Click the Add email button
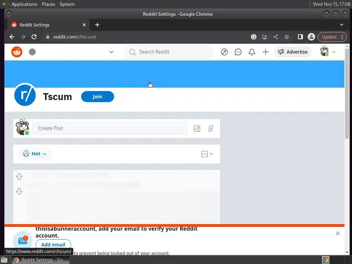Image resolution: width=352 pixels, height=264 pixels. click(x=53, y=244)
